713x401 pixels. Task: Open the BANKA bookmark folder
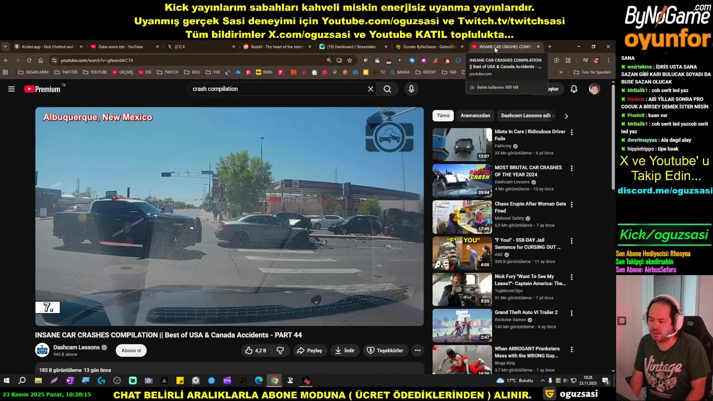399,72
